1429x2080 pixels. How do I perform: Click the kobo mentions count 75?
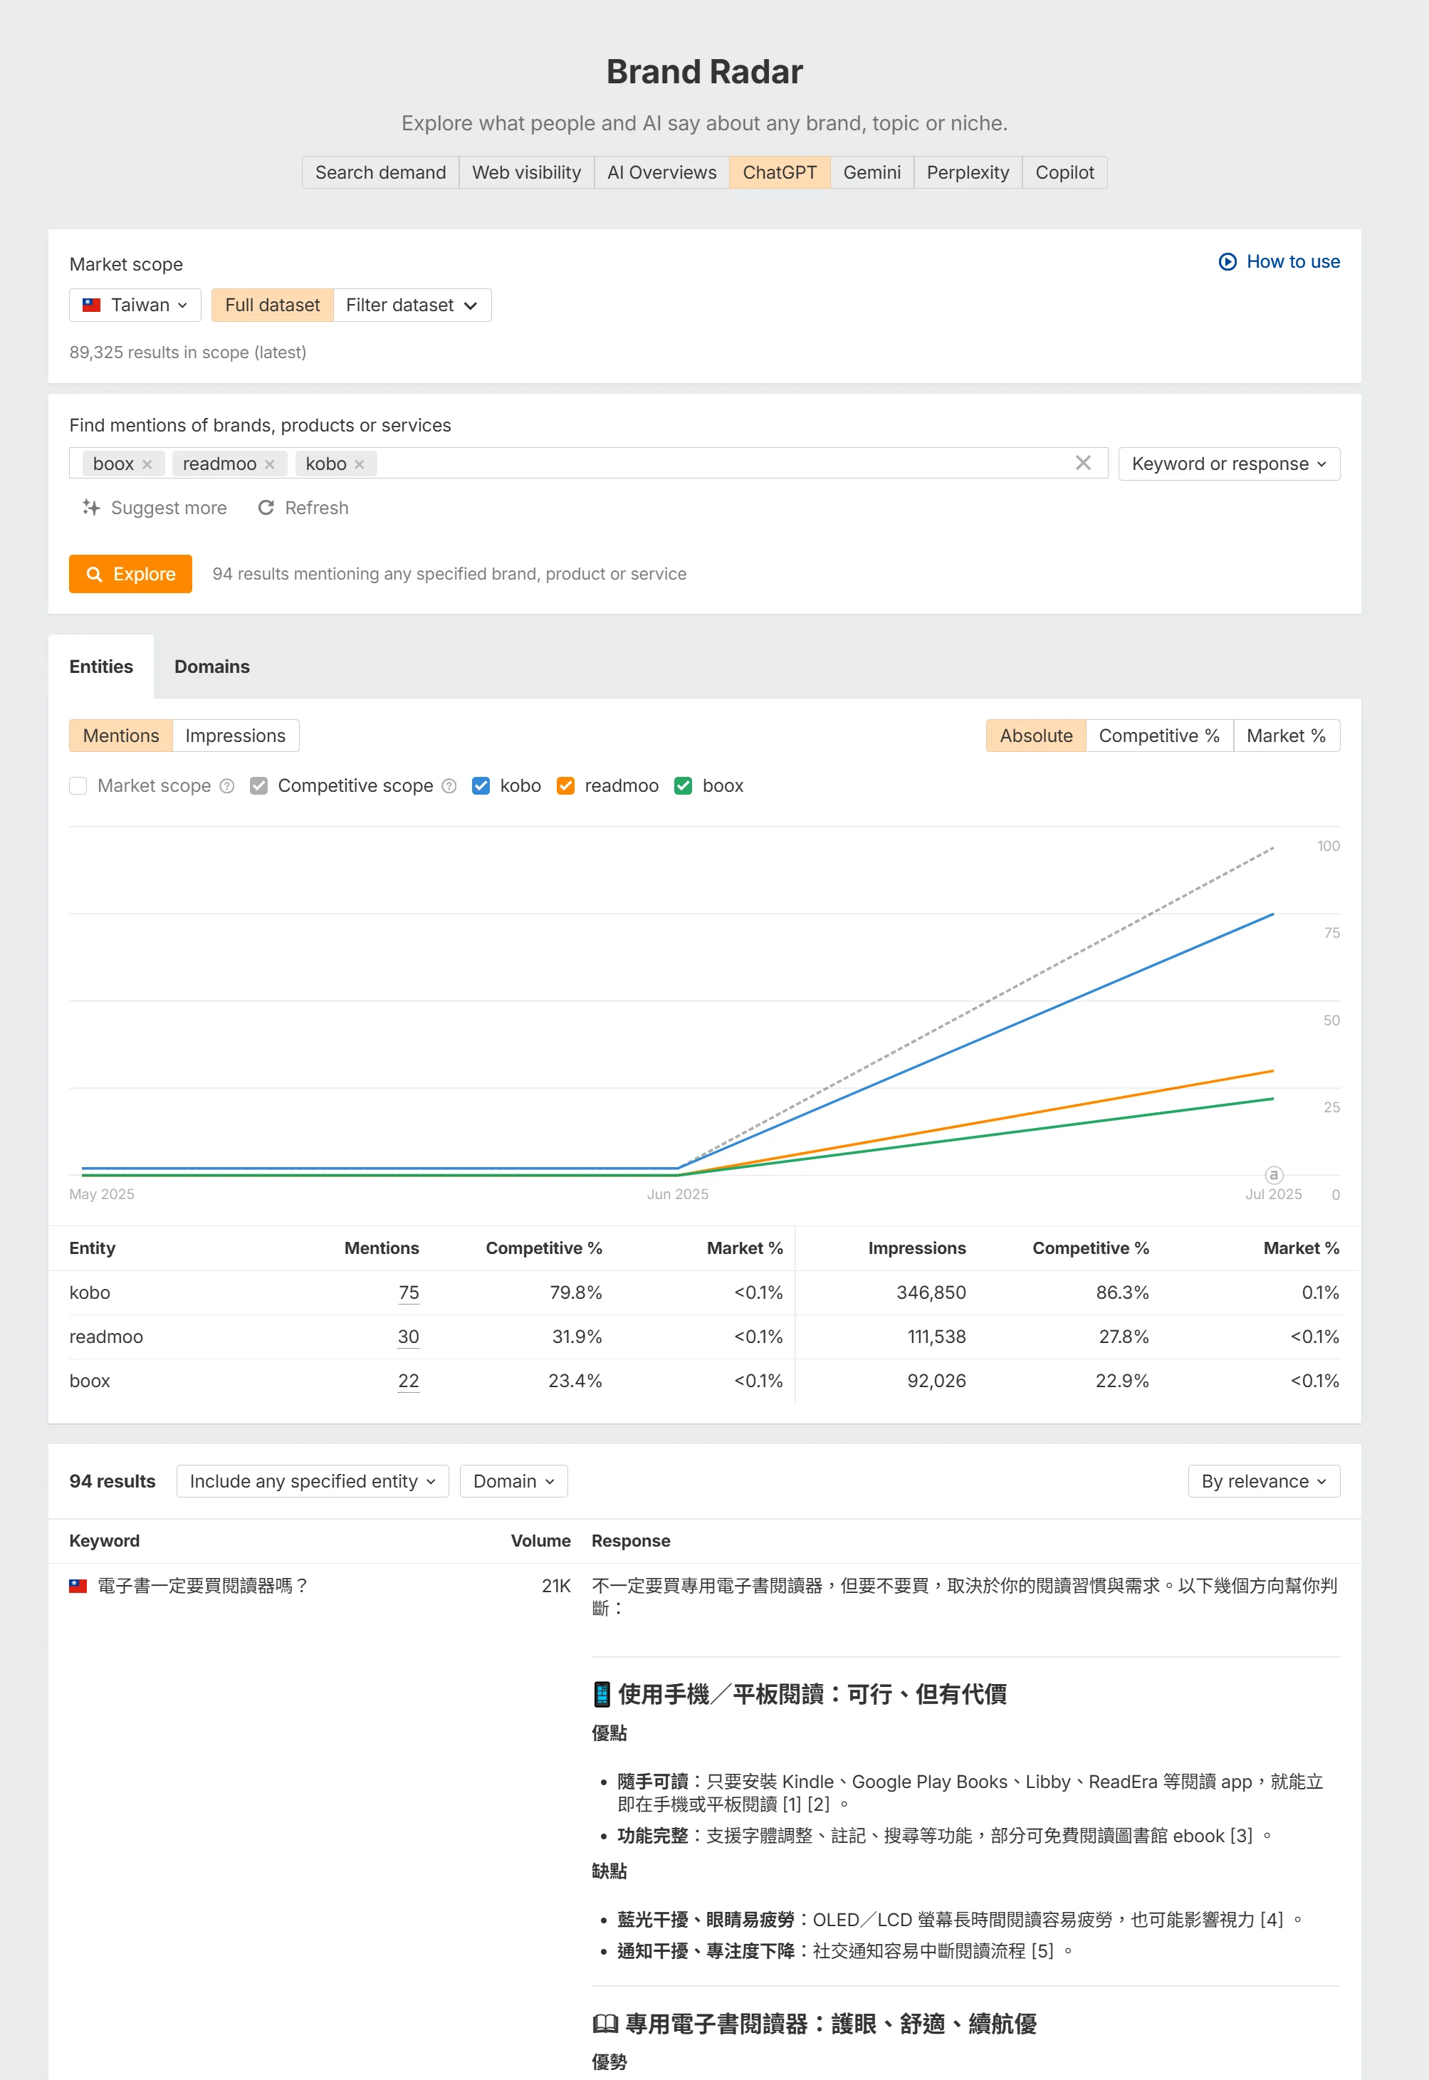[x=408, y=1292]
